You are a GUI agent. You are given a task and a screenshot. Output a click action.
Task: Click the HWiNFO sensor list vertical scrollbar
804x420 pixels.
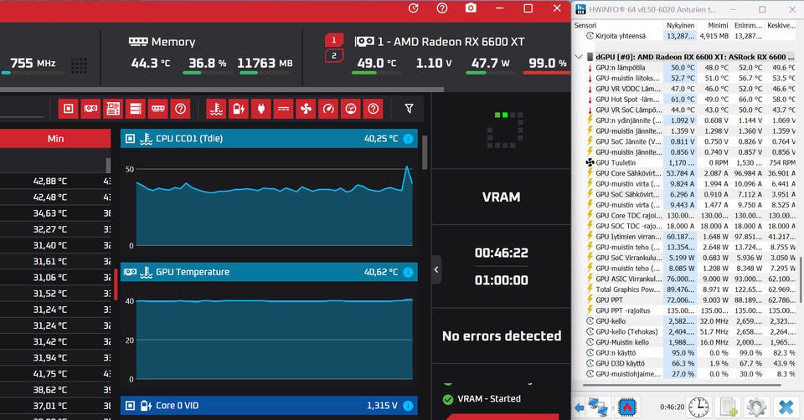pos(801,279)
